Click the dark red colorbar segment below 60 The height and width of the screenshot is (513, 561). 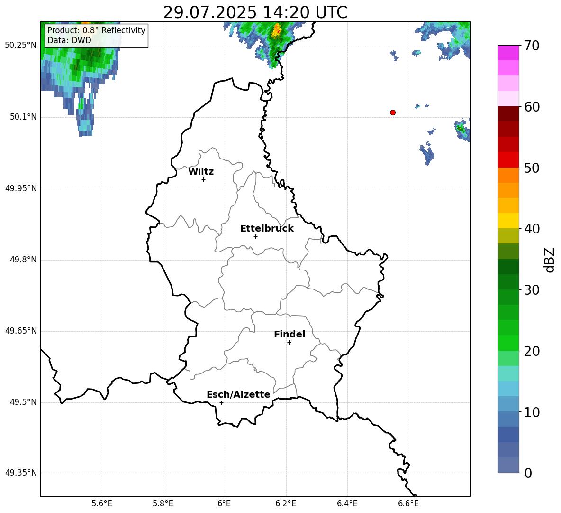tap(508, 114)
